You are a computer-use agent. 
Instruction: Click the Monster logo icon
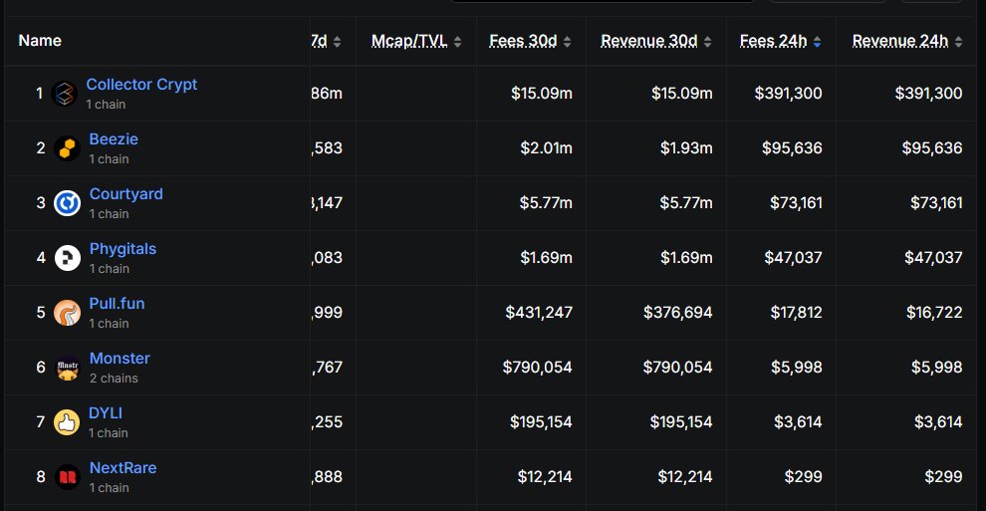click(x=68, y=368)
